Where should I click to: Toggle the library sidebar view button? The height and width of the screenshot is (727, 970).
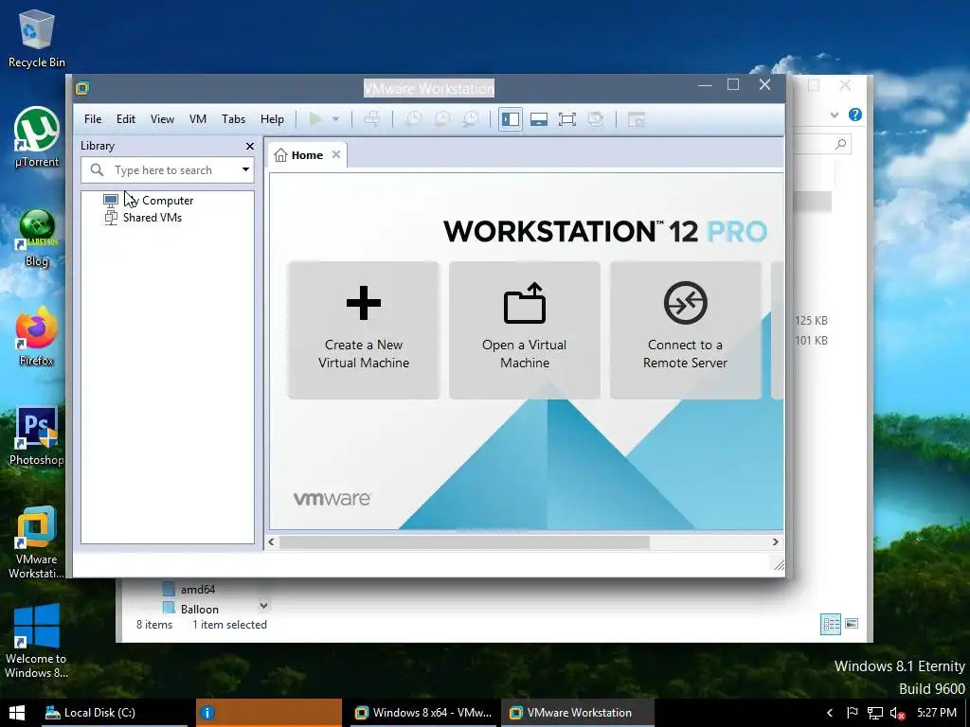511,118
